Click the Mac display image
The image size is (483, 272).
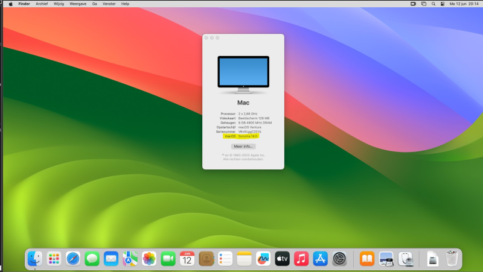[243, 75]
